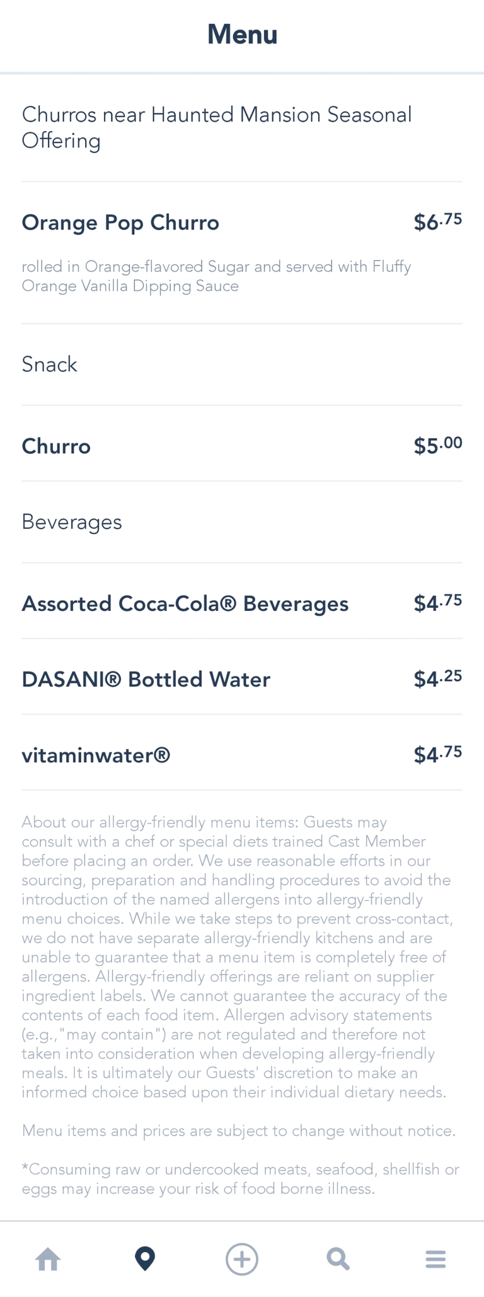The image size is (484, 1297).
Task: Open the map location pin tab
Action: point(145,1259)
